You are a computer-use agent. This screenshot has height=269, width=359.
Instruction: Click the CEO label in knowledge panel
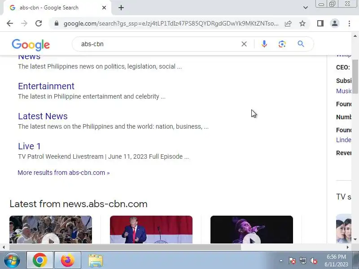coord(343,68)
